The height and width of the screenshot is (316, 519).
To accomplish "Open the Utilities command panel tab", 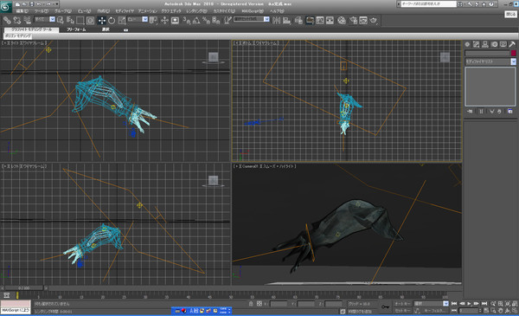I will point(512,44).
